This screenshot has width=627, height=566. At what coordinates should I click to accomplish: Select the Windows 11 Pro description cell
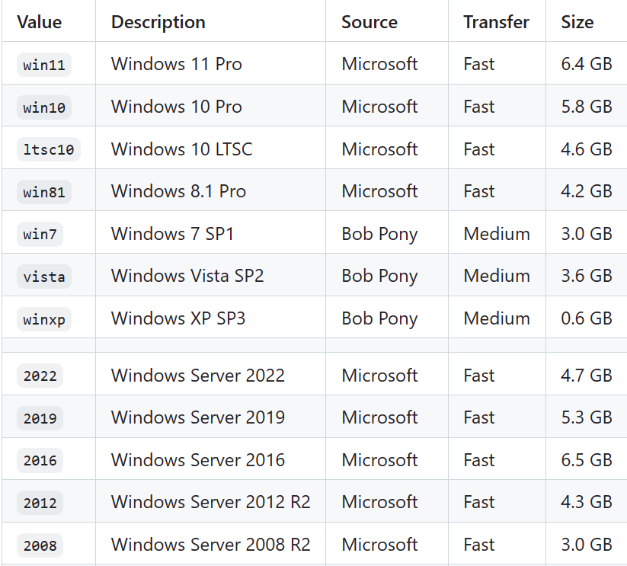[210, 63]
